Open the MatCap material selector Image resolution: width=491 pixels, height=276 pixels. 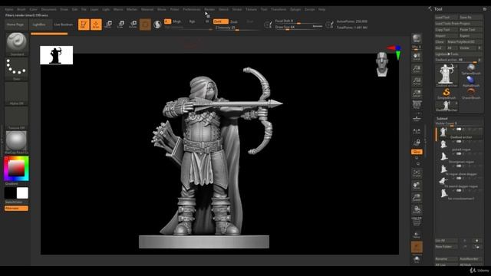click(x=17, y=143)
